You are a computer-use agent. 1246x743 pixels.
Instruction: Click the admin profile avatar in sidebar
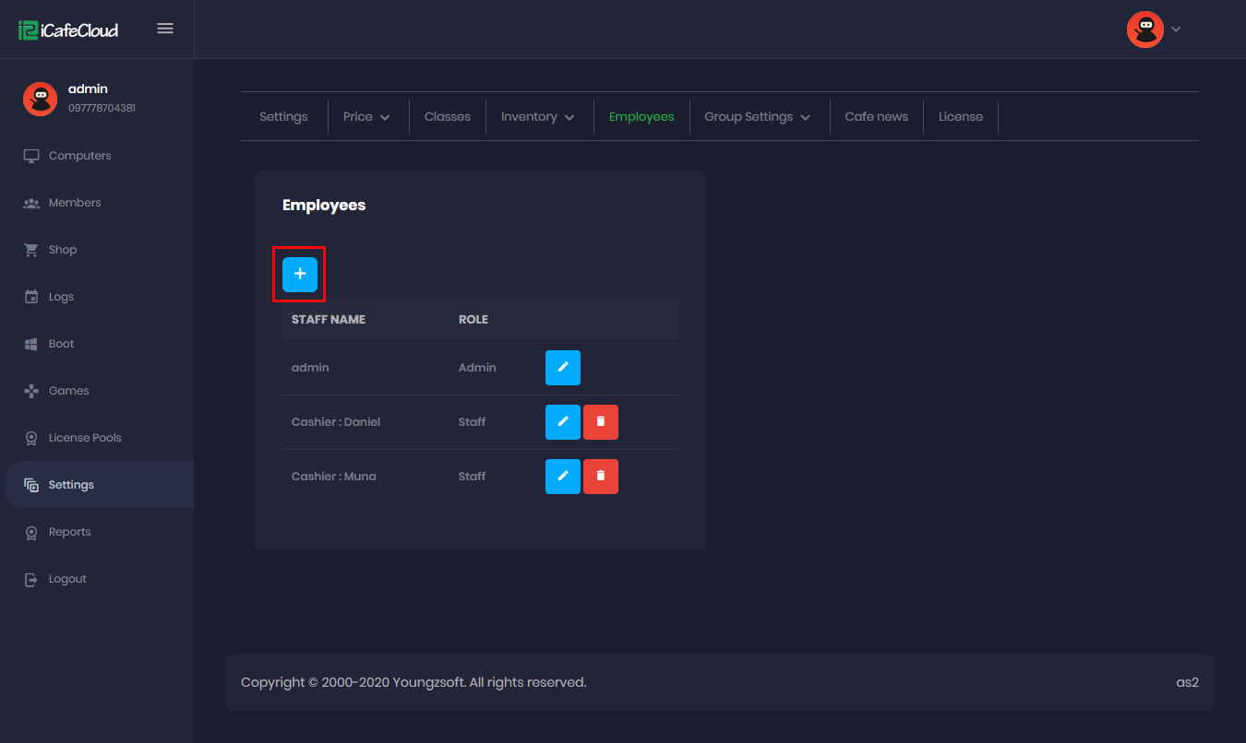point(40,99)
